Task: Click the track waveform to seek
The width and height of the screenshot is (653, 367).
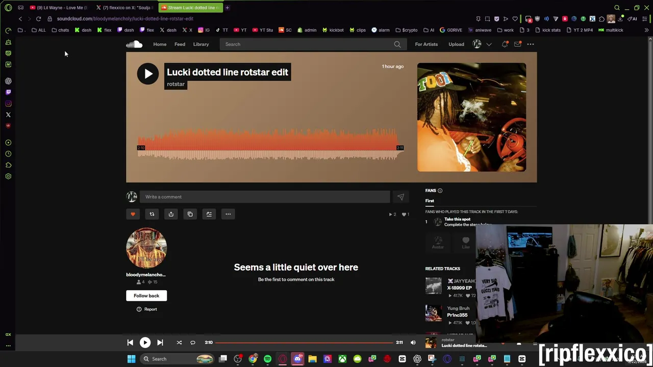Action: [270, 145]
